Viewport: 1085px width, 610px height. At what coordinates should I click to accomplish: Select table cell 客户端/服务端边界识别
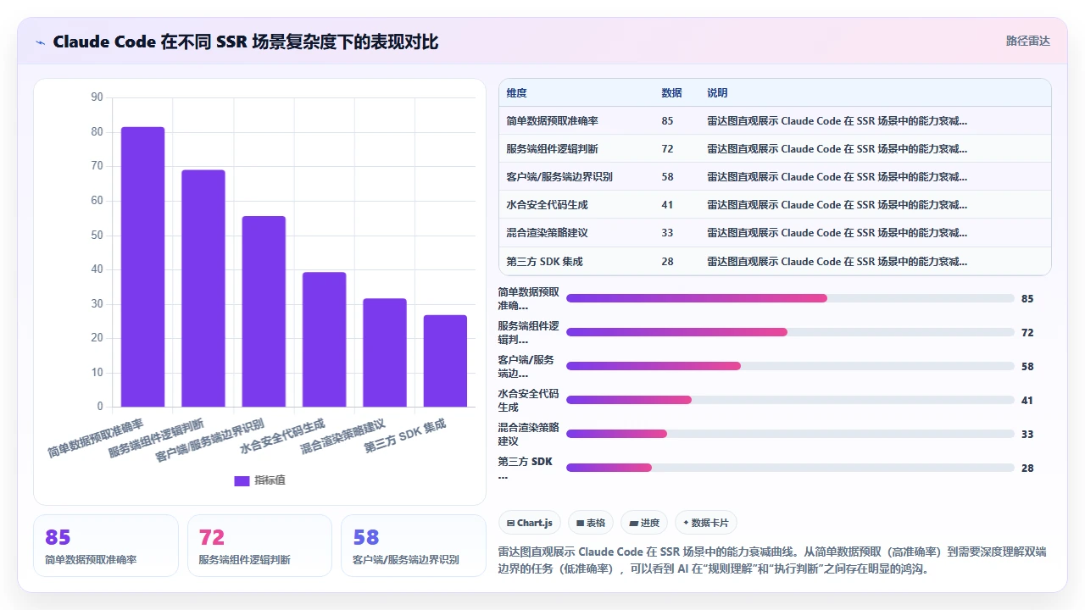pyautogui.click(x=559, y=177)
